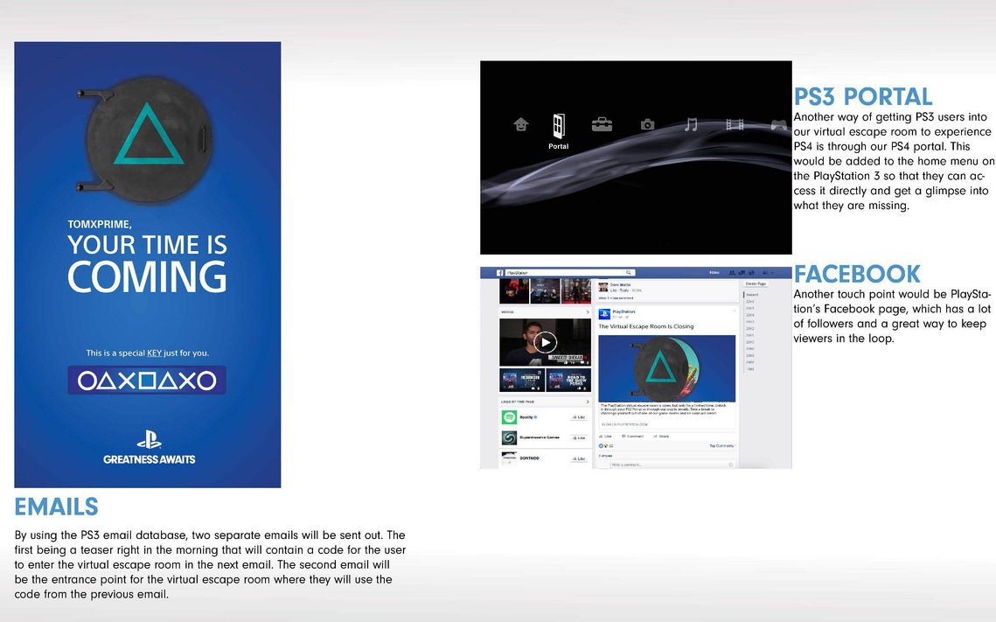Click the "PS3 PORTAL" heading
Viewport: 996px width, 622px height.
pos(863,97)
